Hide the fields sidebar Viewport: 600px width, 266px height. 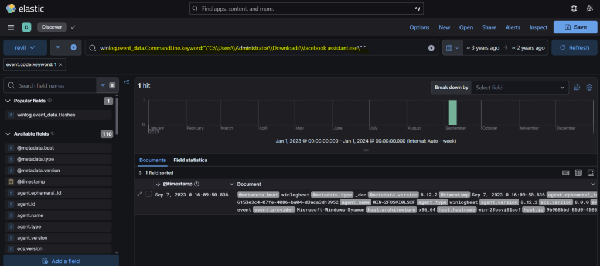(127, 82)
